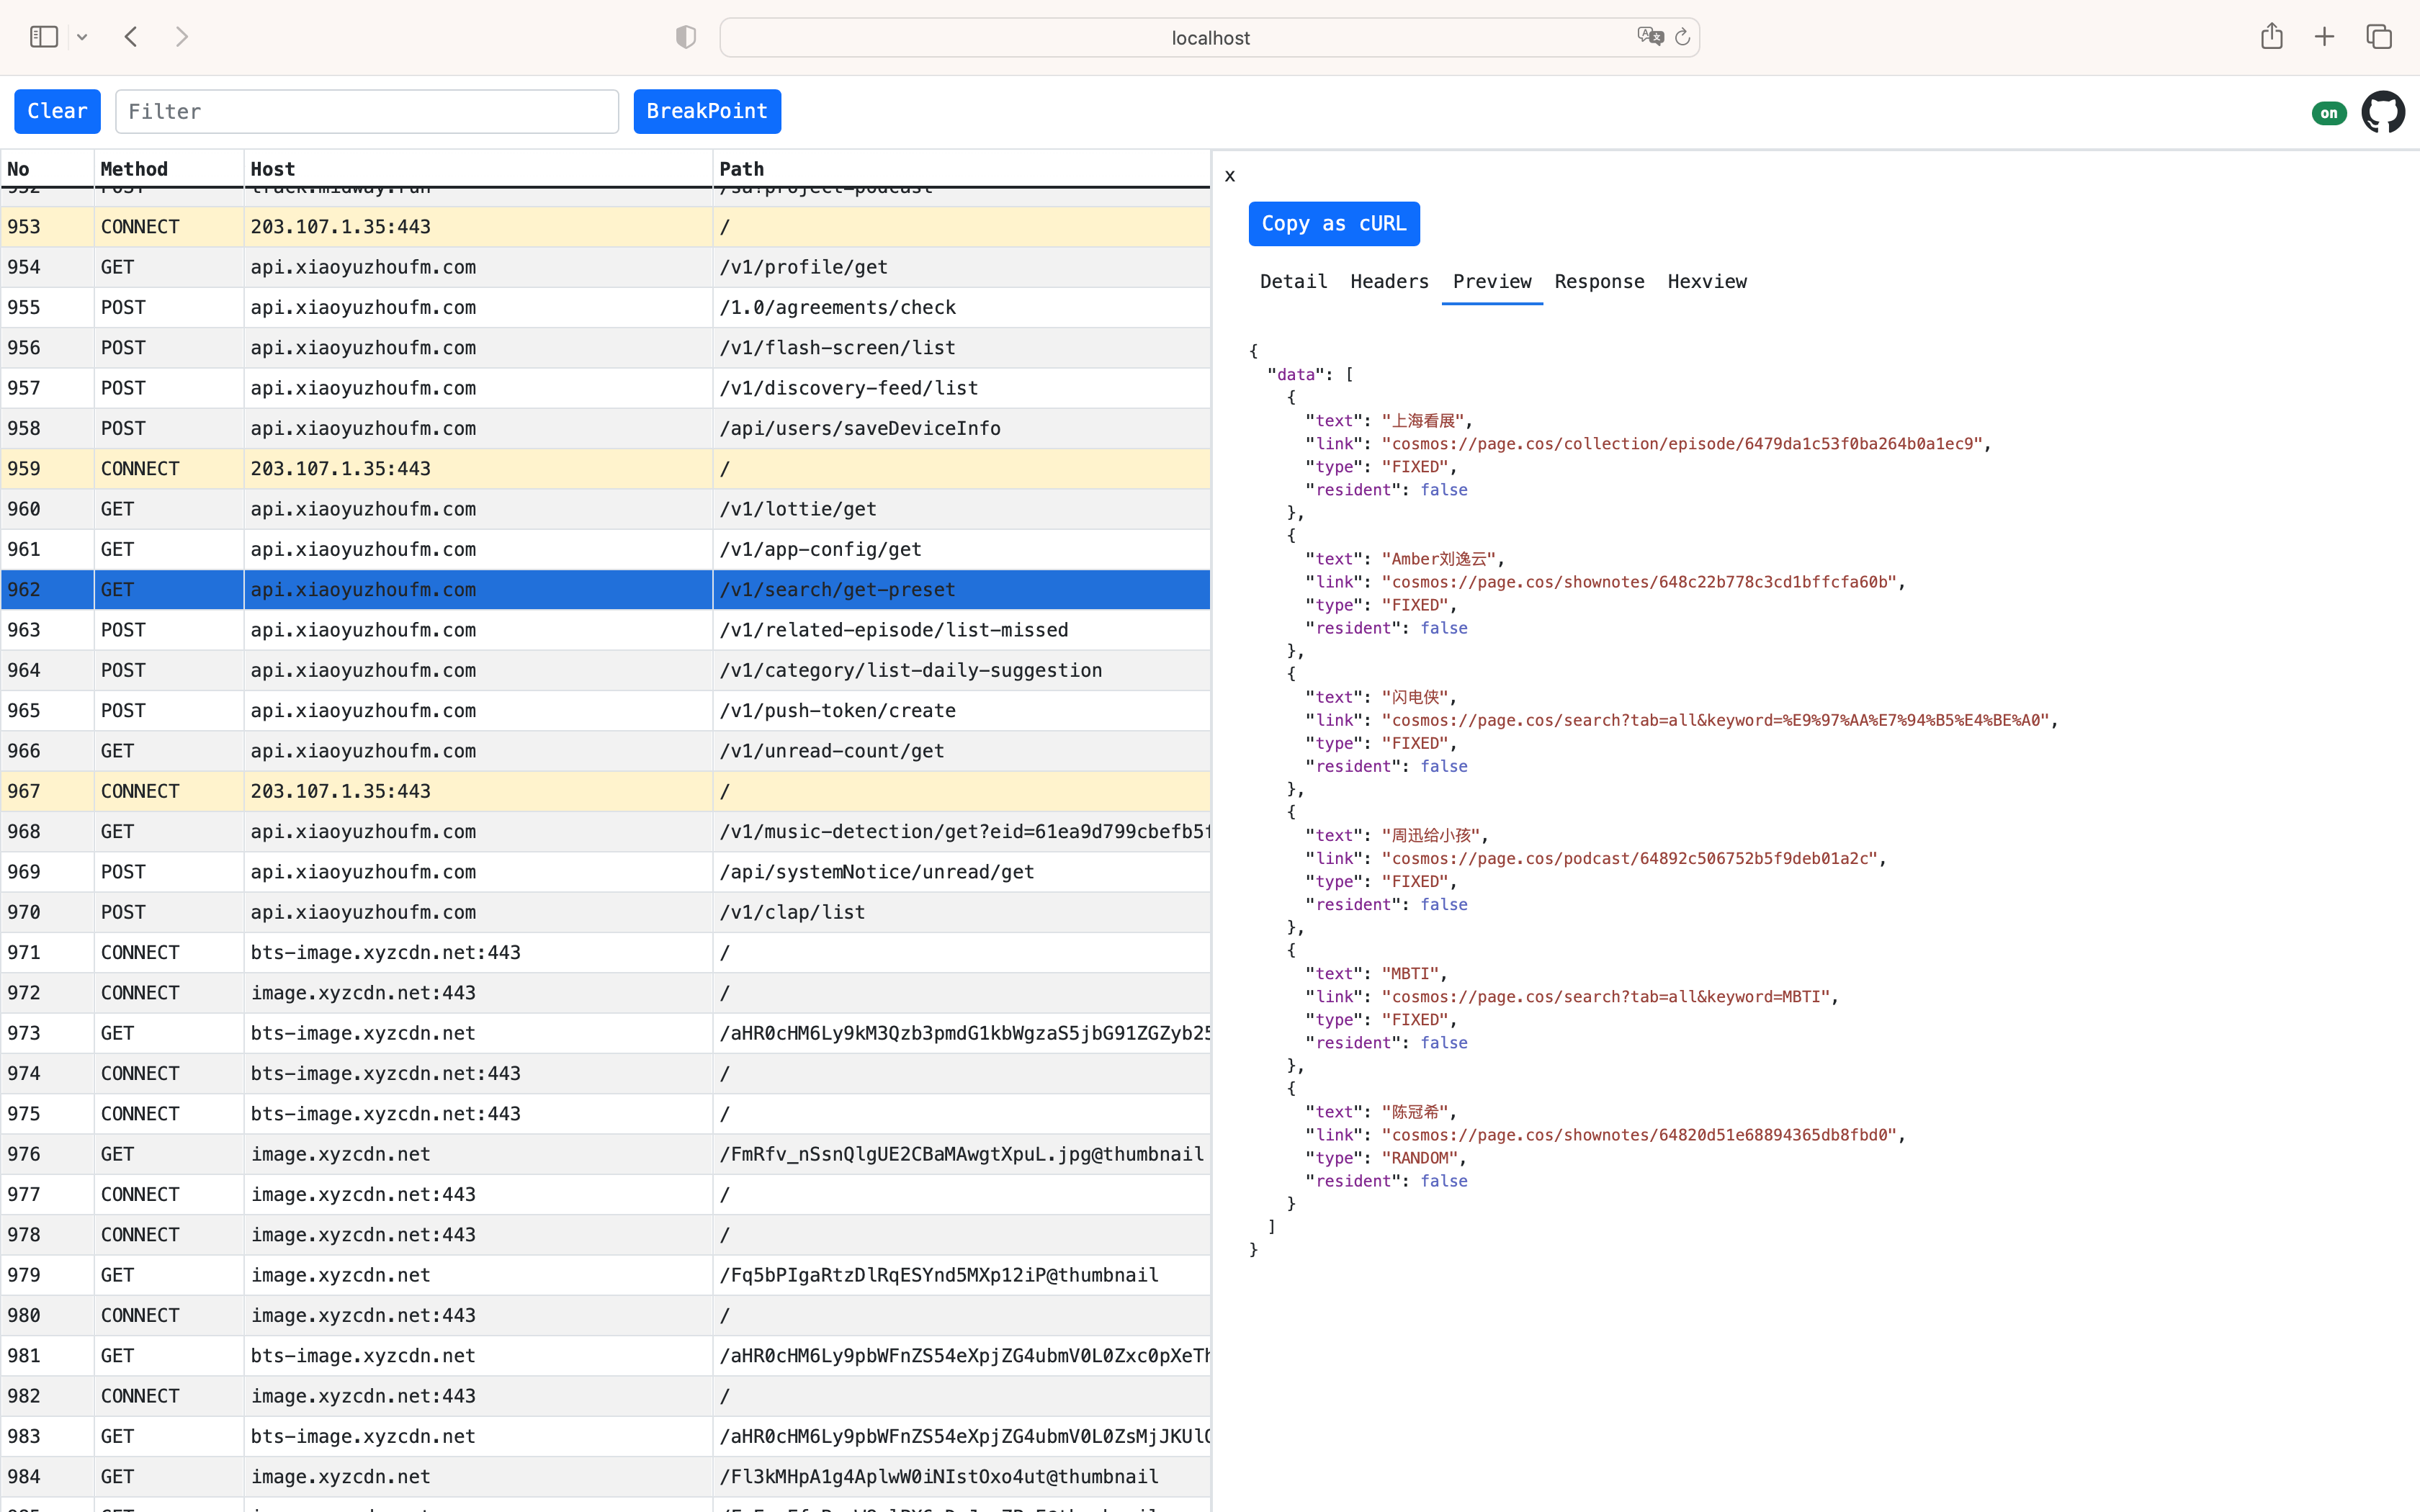Focus the Filter input field
2420x1512 pixels.
(367, 111)
